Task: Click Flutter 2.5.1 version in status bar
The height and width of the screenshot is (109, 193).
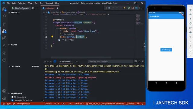Action: point(78,104)
